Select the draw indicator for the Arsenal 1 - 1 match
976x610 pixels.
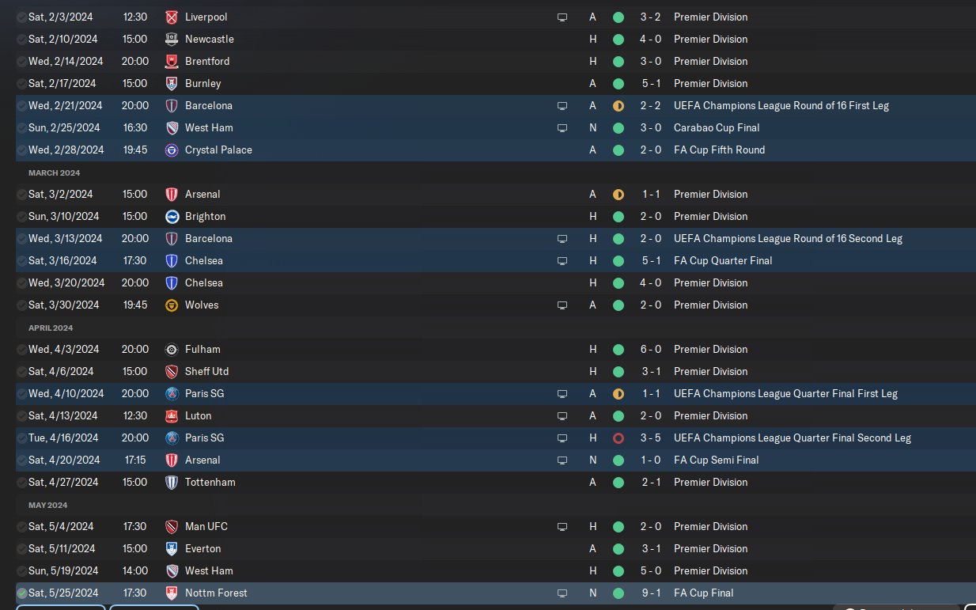click(x=618, y=194)
